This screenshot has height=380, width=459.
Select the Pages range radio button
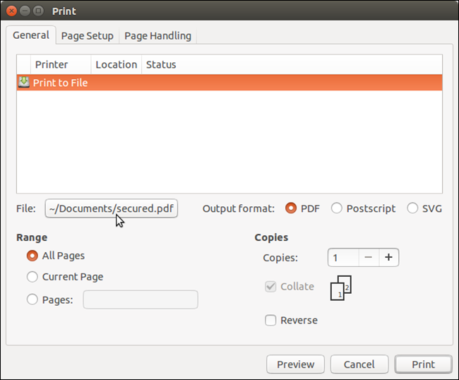click(x=32, y=299)
